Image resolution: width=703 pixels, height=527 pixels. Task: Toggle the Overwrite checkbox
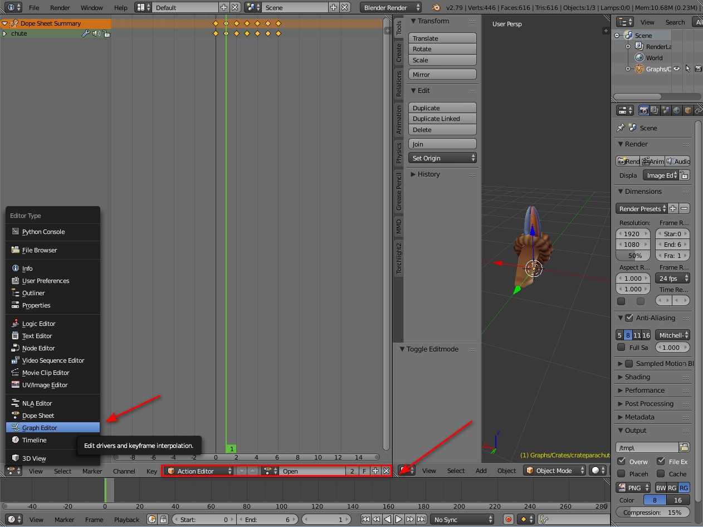621,461
